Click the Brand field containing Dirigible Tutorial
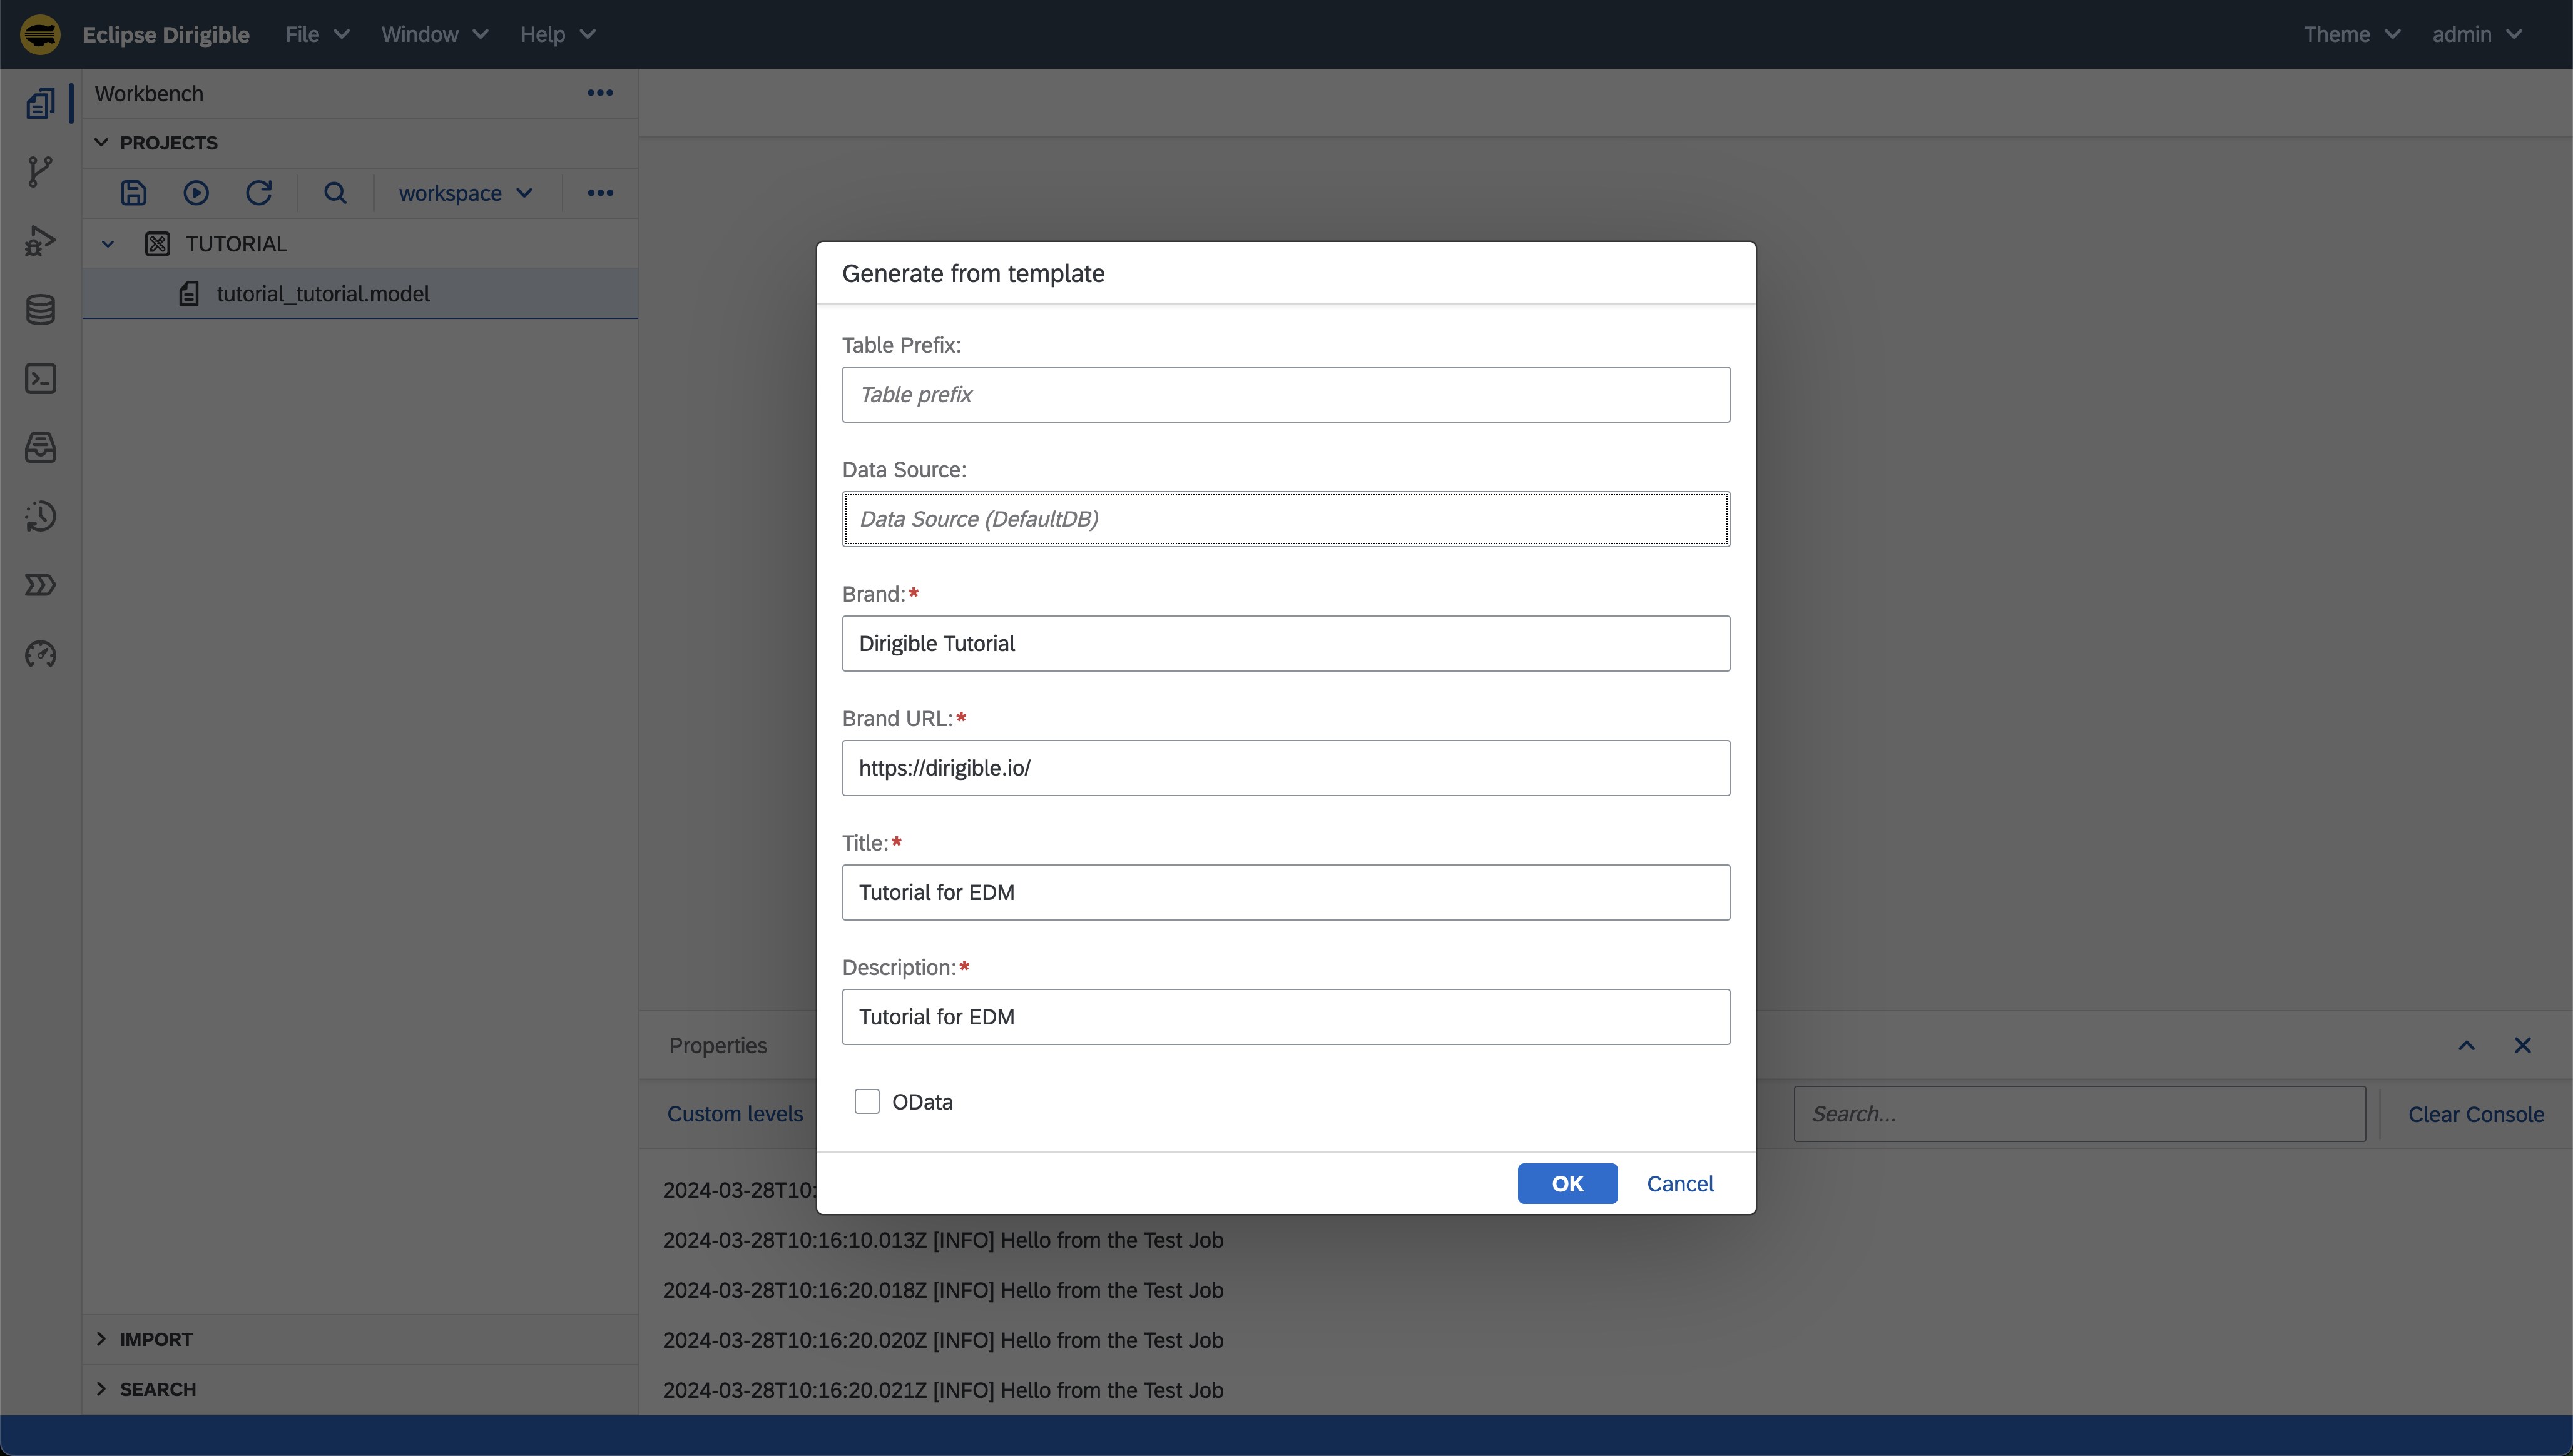Viewport: 2573px width, 1456px height. click(x=1285, y=643)
